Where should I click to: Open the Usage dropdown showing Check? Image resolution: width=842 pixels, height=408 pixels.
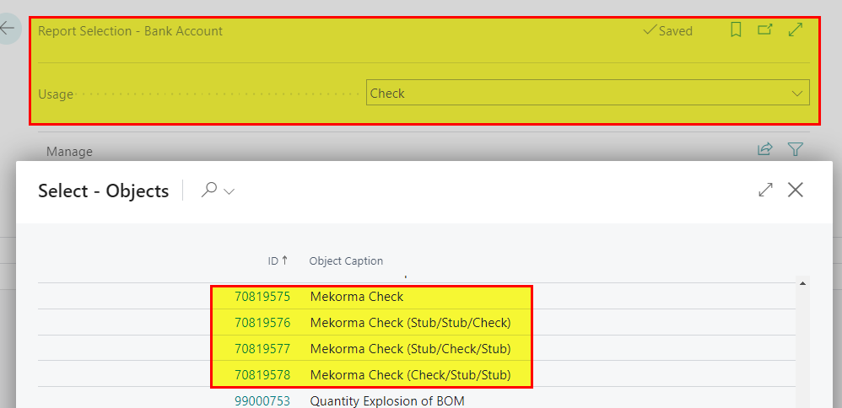pyautogui.click(x=587, y=93)
